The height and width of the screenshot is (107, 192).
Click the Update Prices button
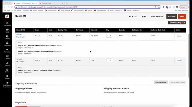(161, 82)
